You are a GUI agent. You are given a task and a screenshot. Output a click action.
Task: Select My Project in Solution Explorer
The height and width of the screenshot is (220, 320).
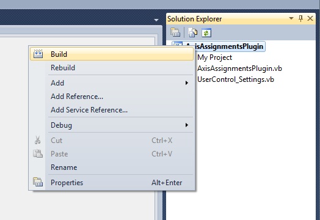tap(214, 57)
